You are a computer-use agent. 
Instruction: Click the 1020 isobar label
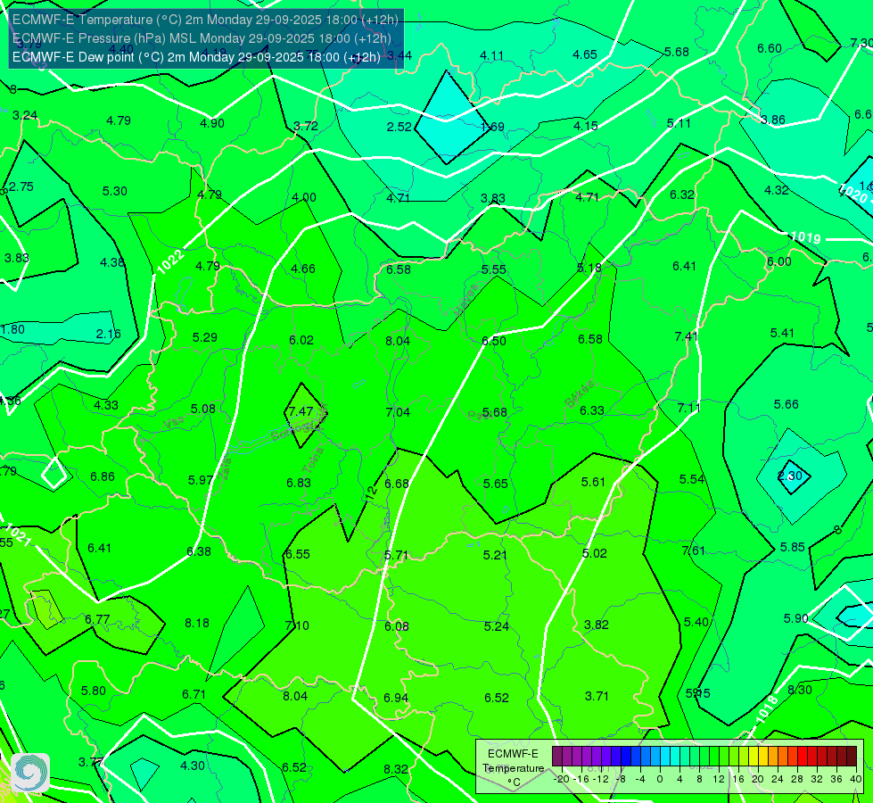853,193
